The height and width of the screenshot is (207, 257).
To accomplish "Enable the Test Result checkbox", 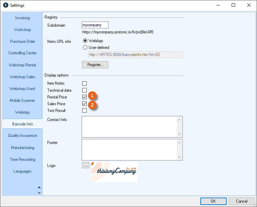I will [x=84, y=111].
